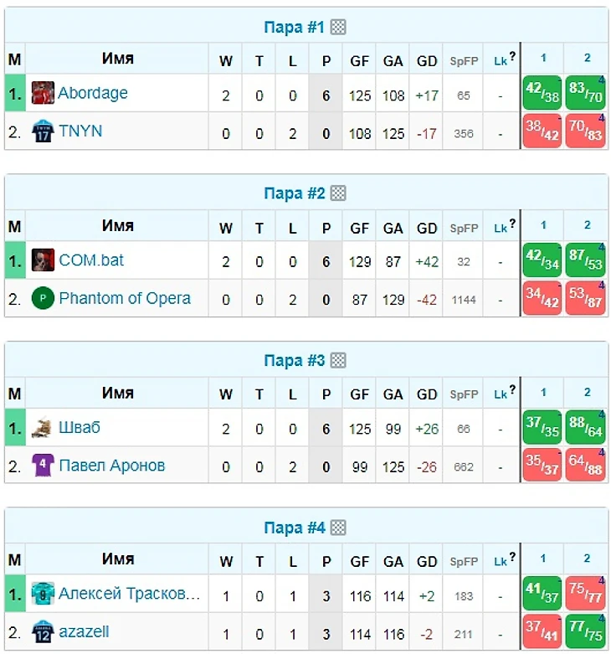Click azazell name link

point(84,632)
